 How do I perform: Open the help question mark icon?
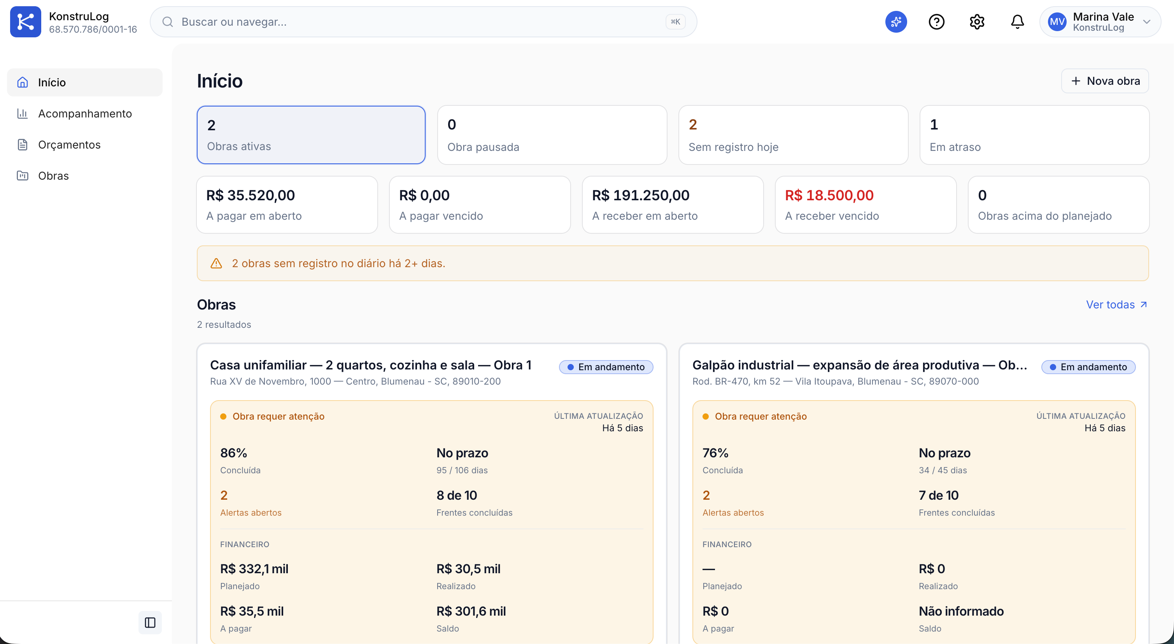coord(937,22)
